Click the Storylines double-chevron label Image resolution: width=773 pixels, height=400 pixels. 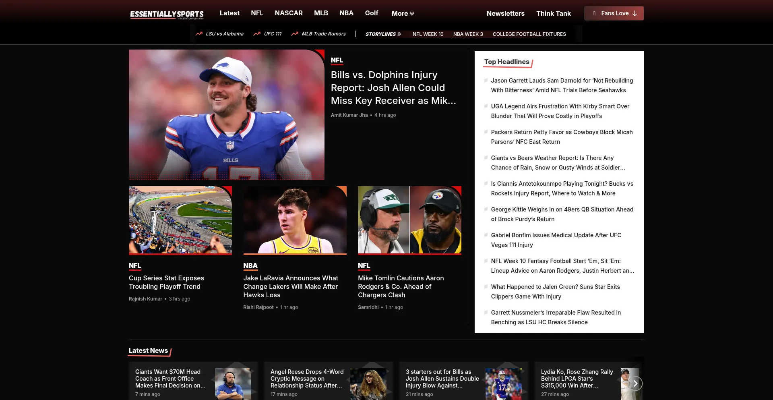pyautogui.click(x=383, y=34)
